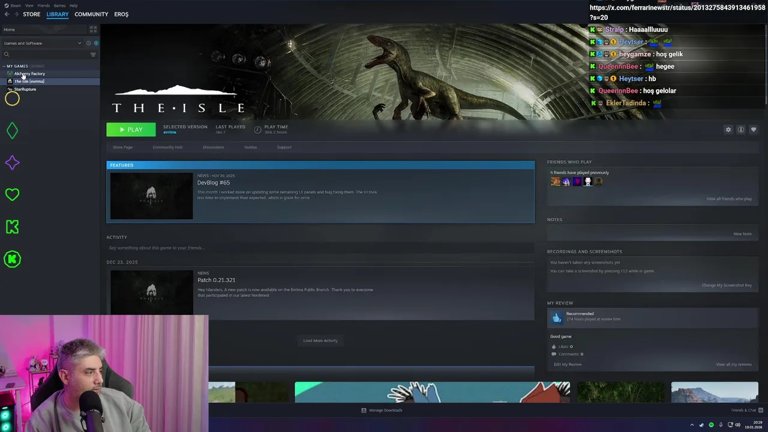
Task: Open The Isle game settings gear
Action: [728, 130]
